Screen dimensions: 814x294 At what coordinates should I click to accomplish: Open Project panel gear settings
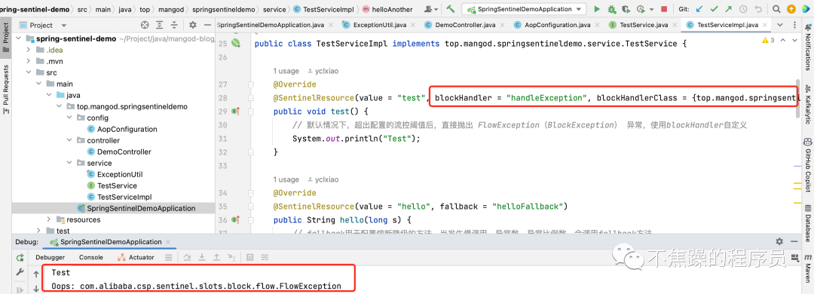(193, 25)
